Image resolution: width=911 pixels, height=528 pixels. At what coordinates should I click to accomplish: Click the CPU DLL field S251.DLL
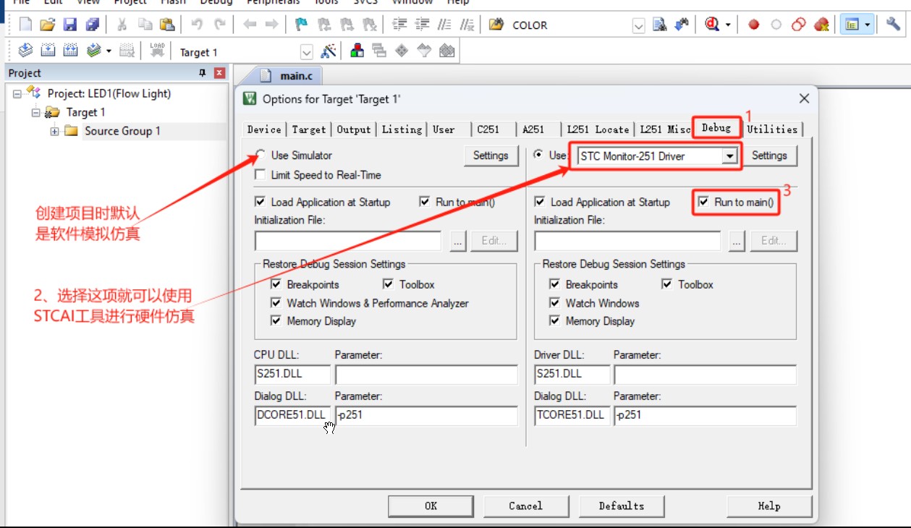pos(292,375)
